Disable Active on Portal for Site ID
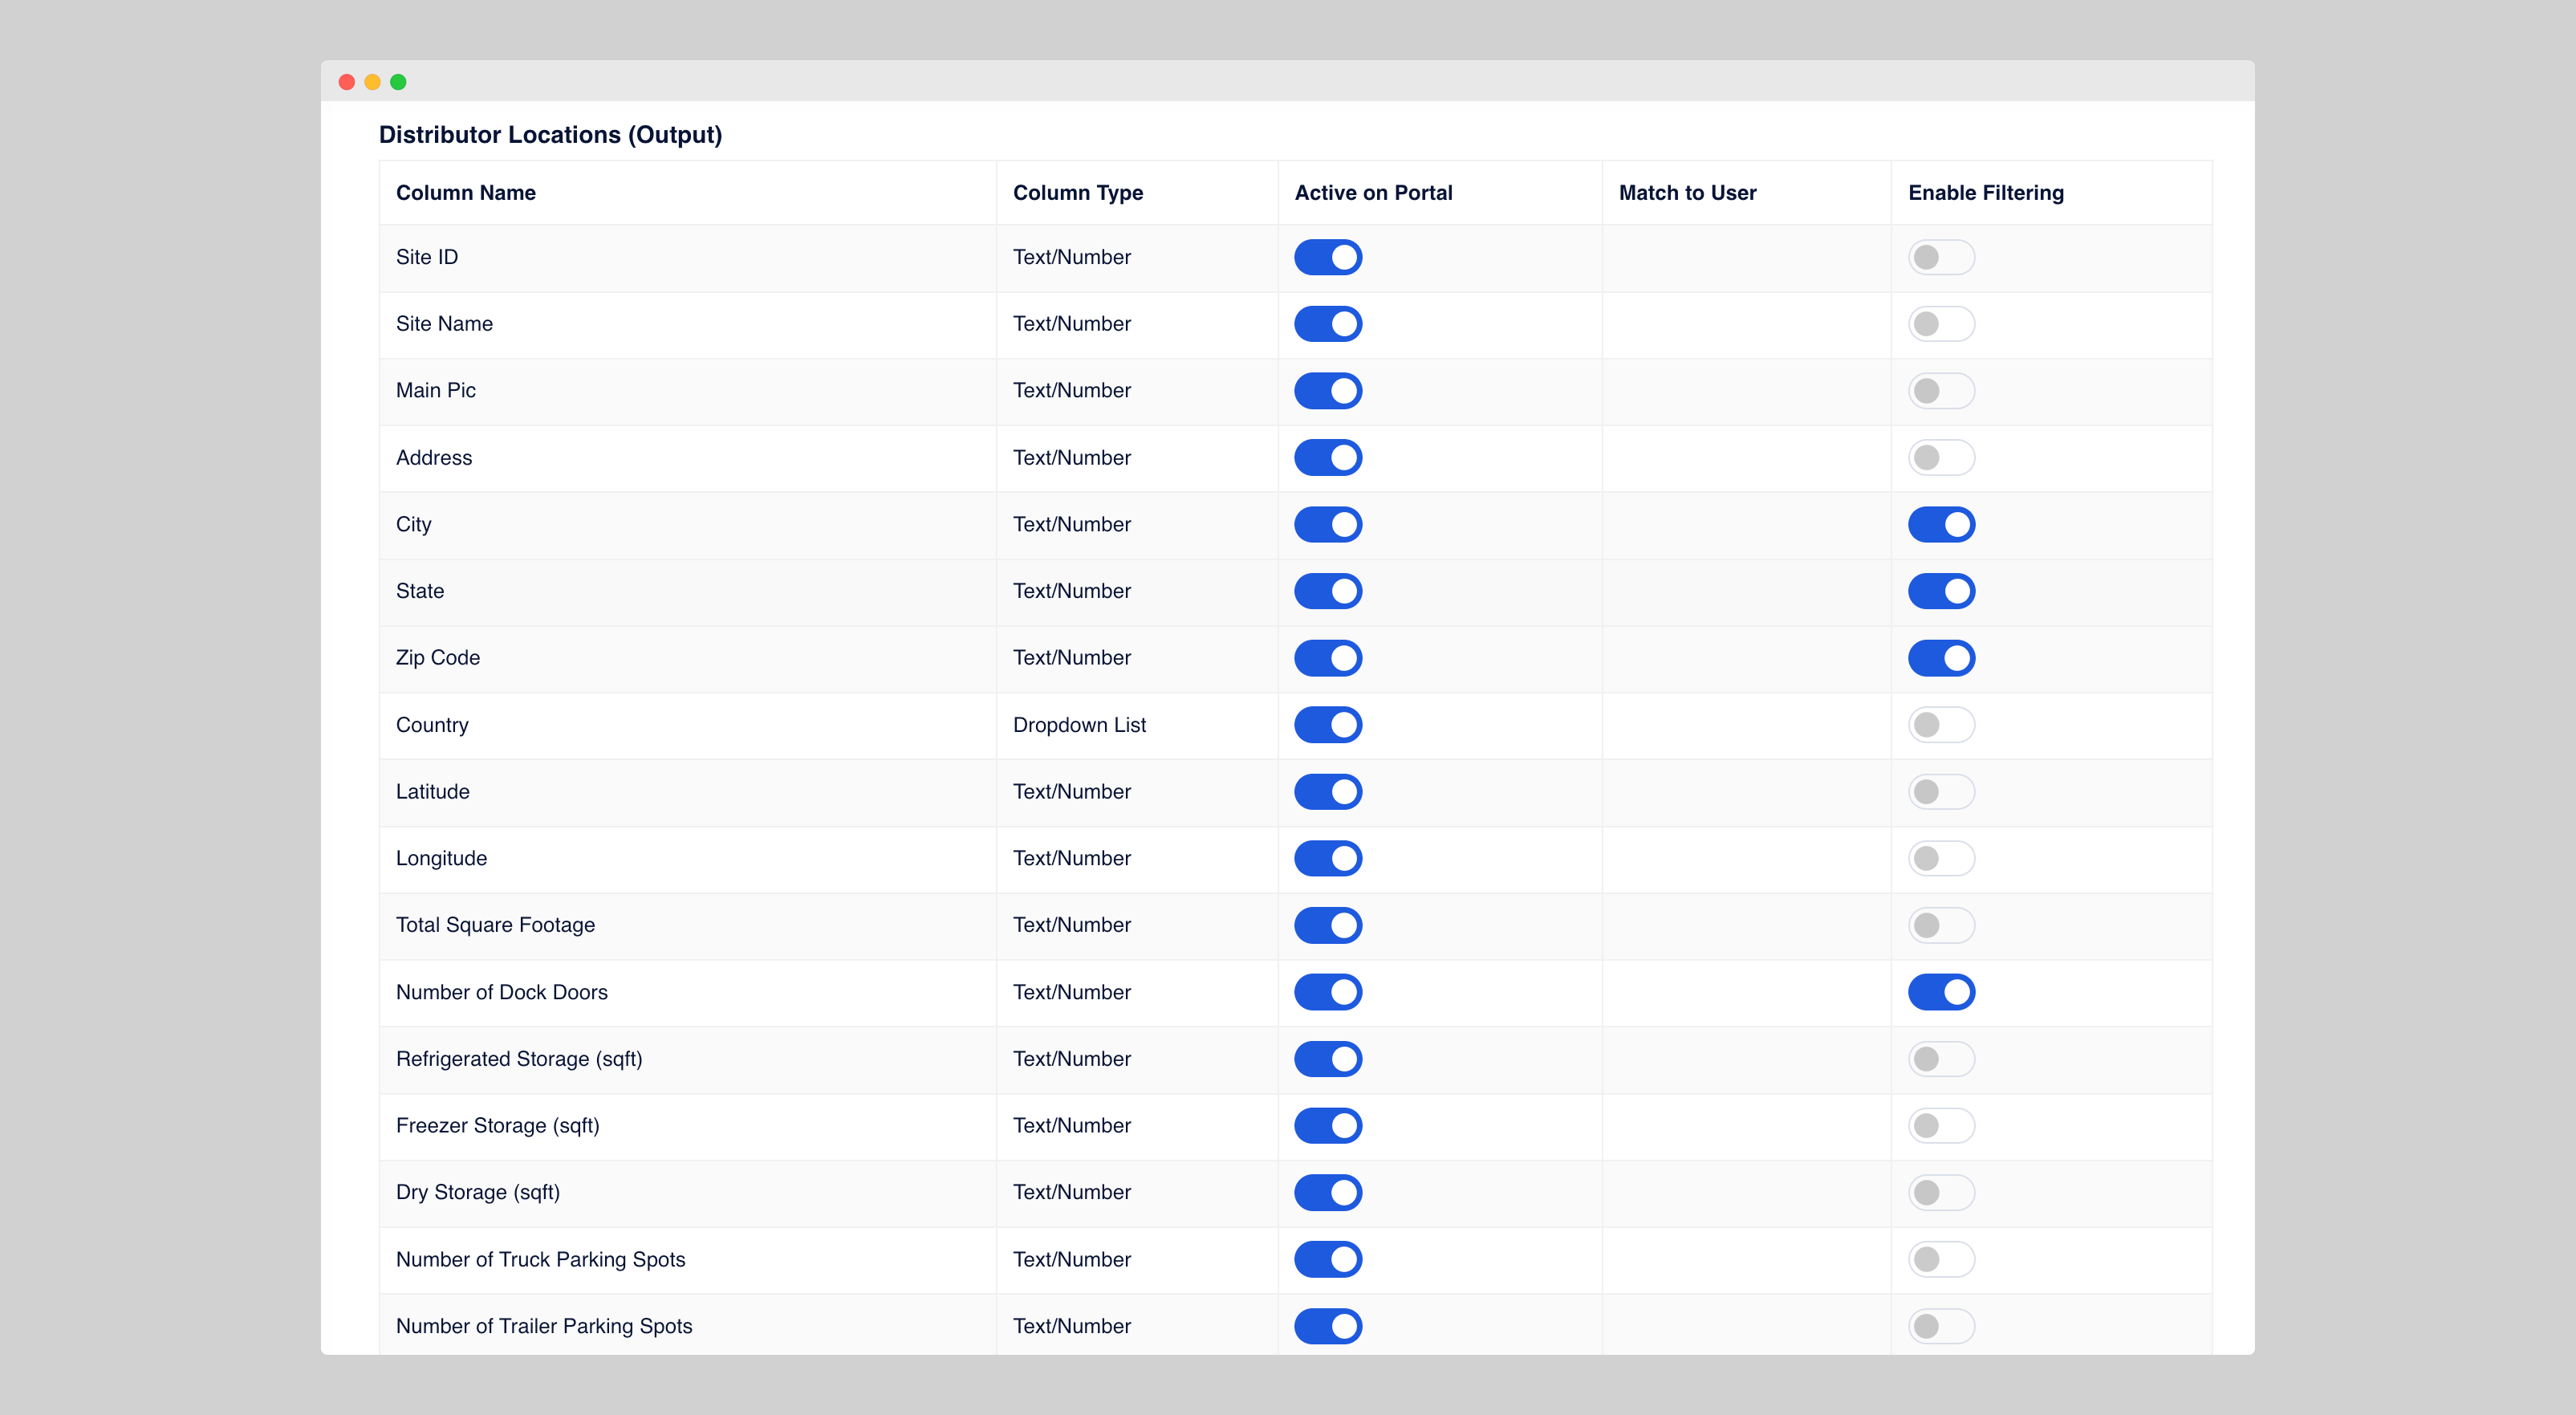 [1327, 257]
